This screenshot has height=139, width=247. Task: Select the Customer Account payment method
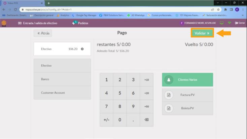62,93
